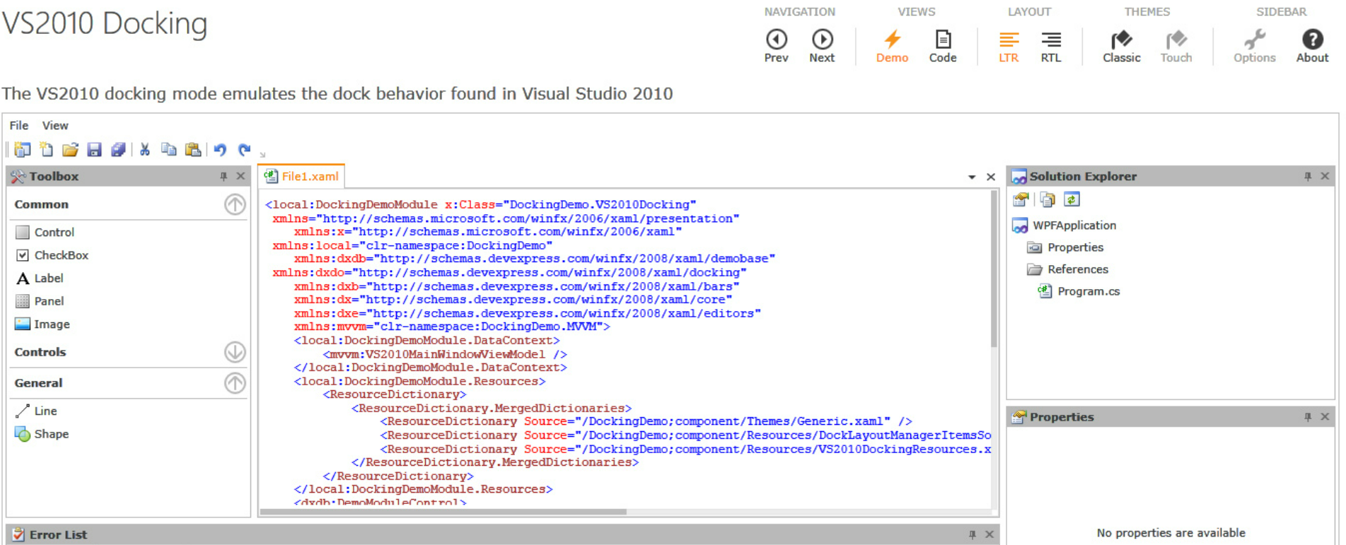
Task: Select the Classic theme
Action: click(x=1121, y=46)
